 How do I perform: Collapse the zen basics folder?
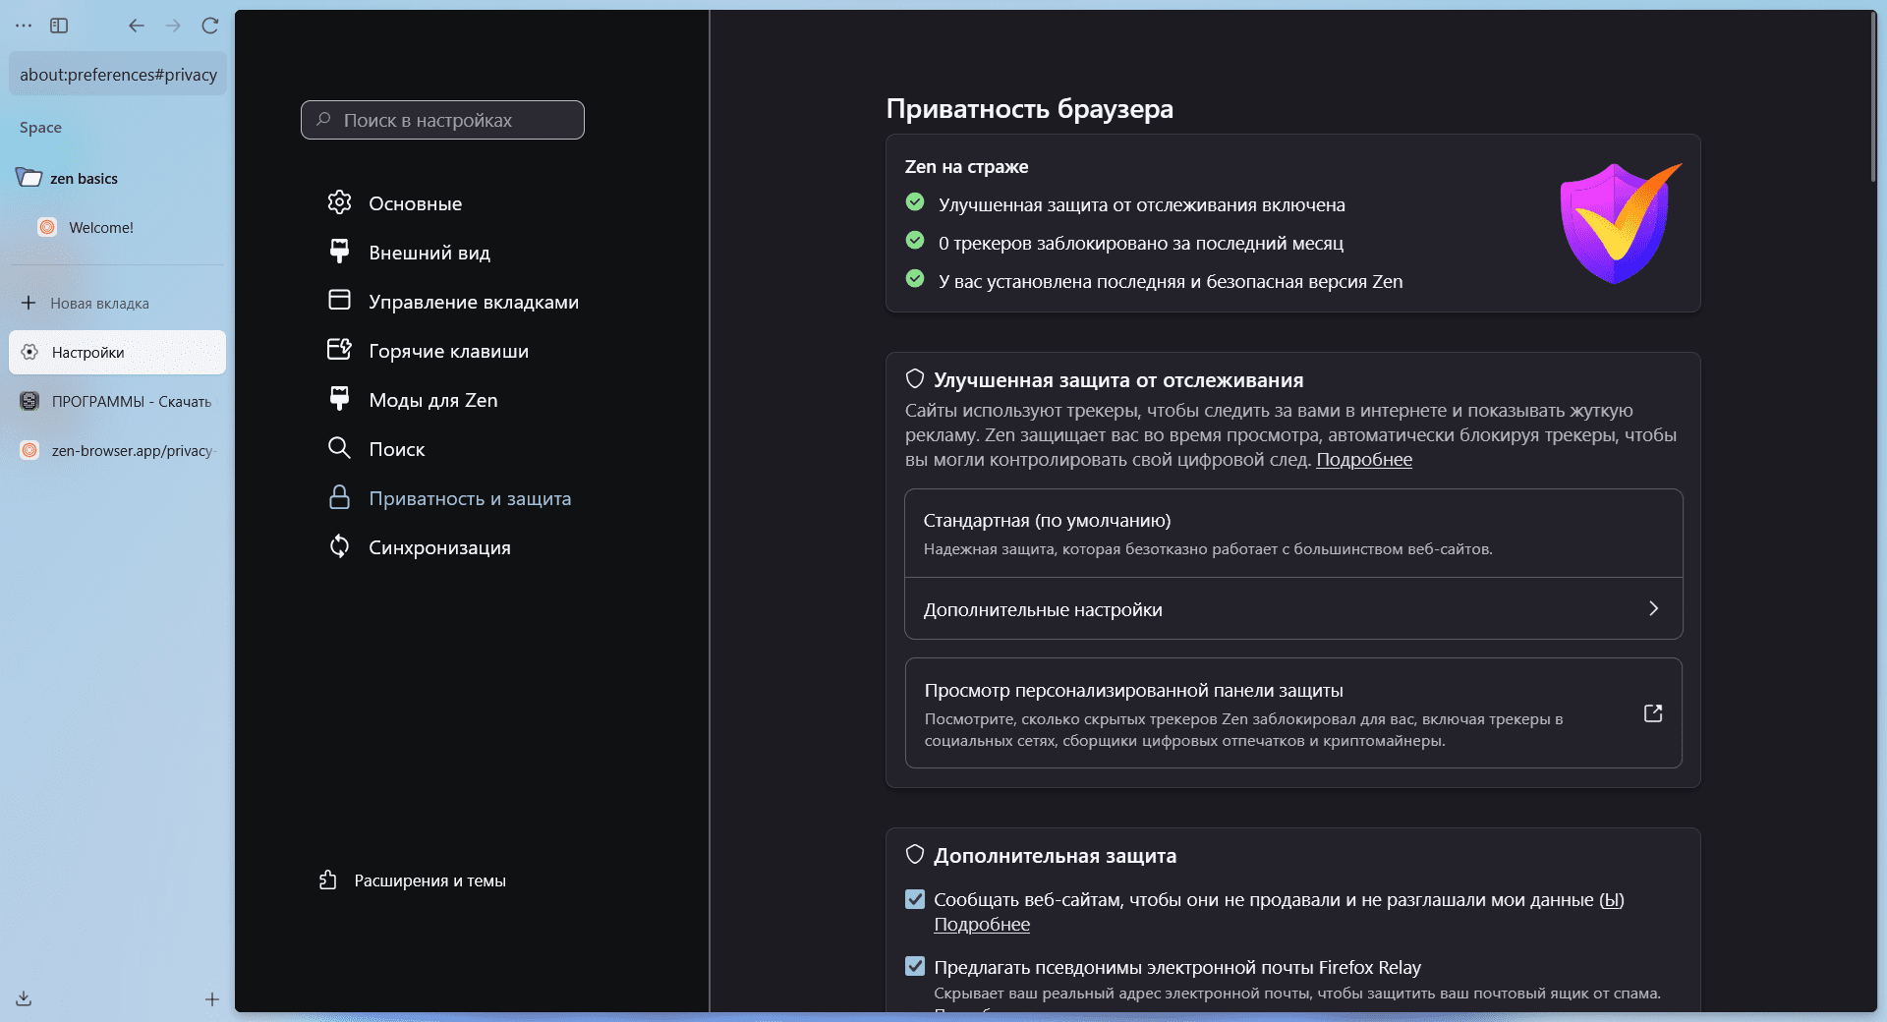click(84, 179)
